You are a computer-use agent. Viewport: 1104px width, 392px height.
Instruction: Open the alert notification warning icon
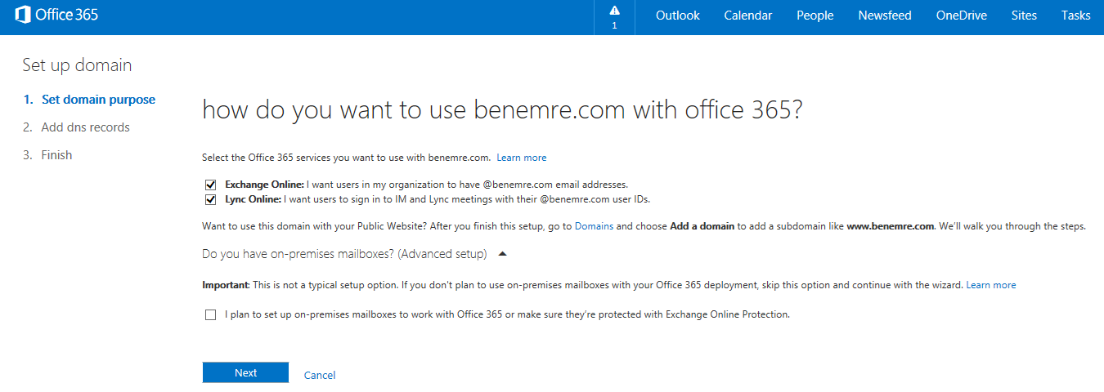614,11
